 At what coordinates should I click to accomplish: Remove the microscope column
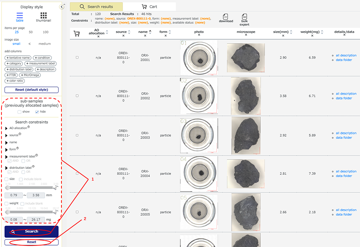pos(246,36)
